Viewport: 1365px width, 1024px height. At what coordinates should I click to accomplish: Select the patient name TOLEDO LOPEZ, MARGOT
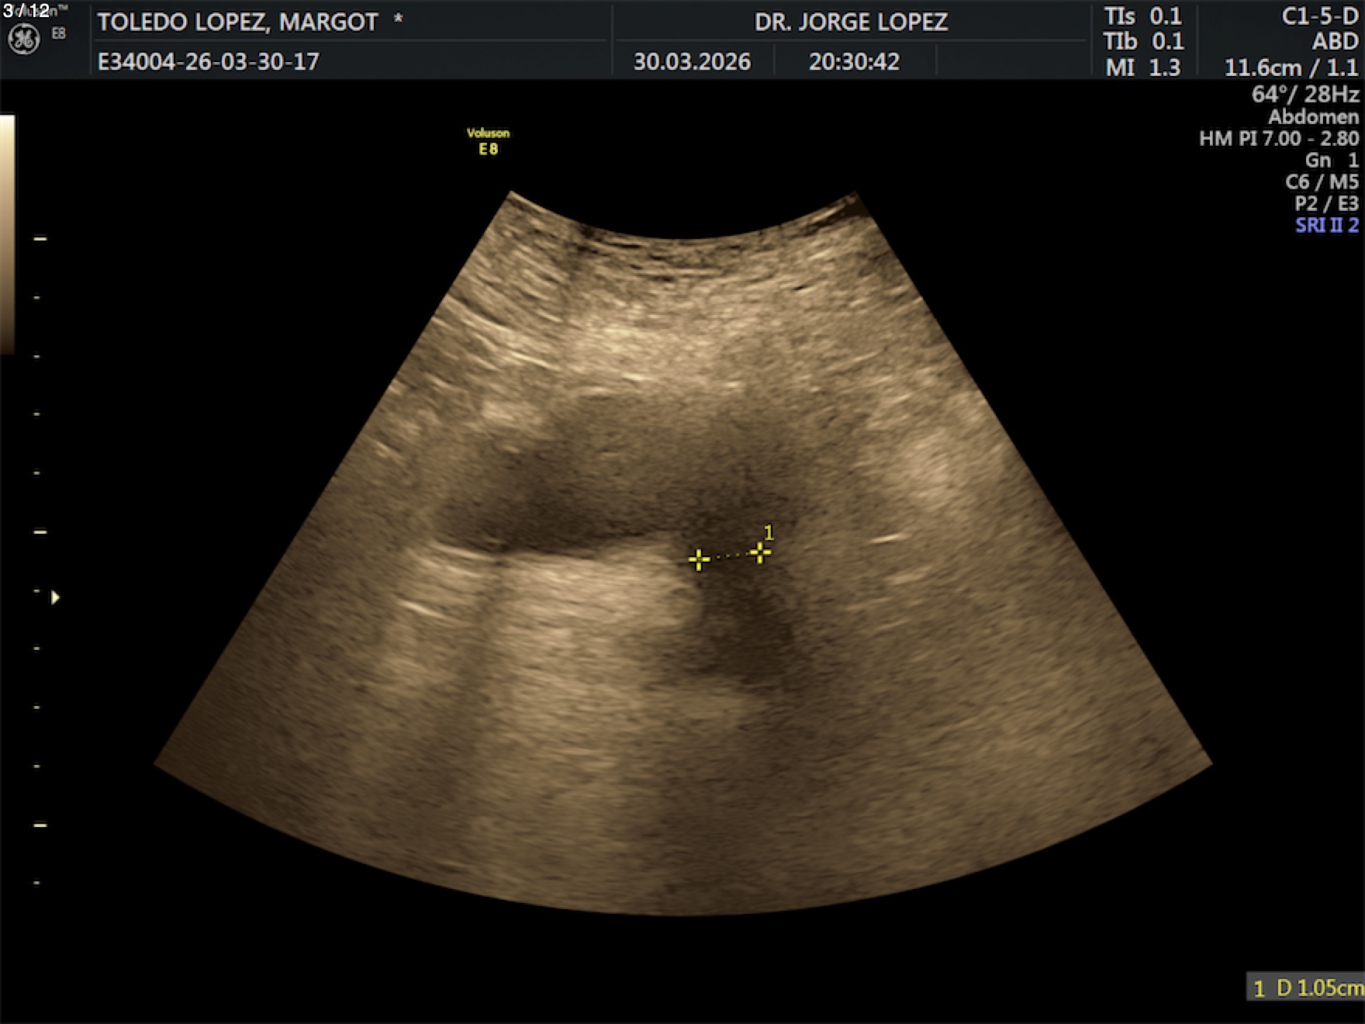click(237, 22)
